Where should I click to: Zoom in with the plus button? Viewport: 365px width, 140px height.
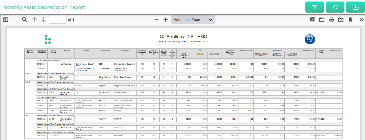166,20
